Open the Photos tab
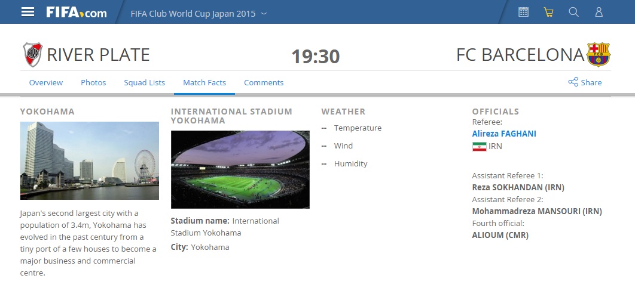Image resolution: width=635 pixels, height=297 pixels. 93,83
